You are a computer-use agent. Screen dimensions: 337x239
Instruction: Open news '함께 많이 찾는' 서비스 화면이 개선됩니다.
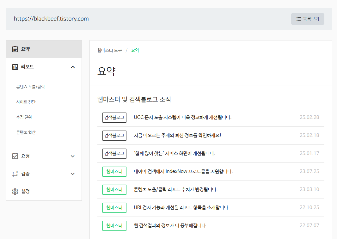(174, 153)
